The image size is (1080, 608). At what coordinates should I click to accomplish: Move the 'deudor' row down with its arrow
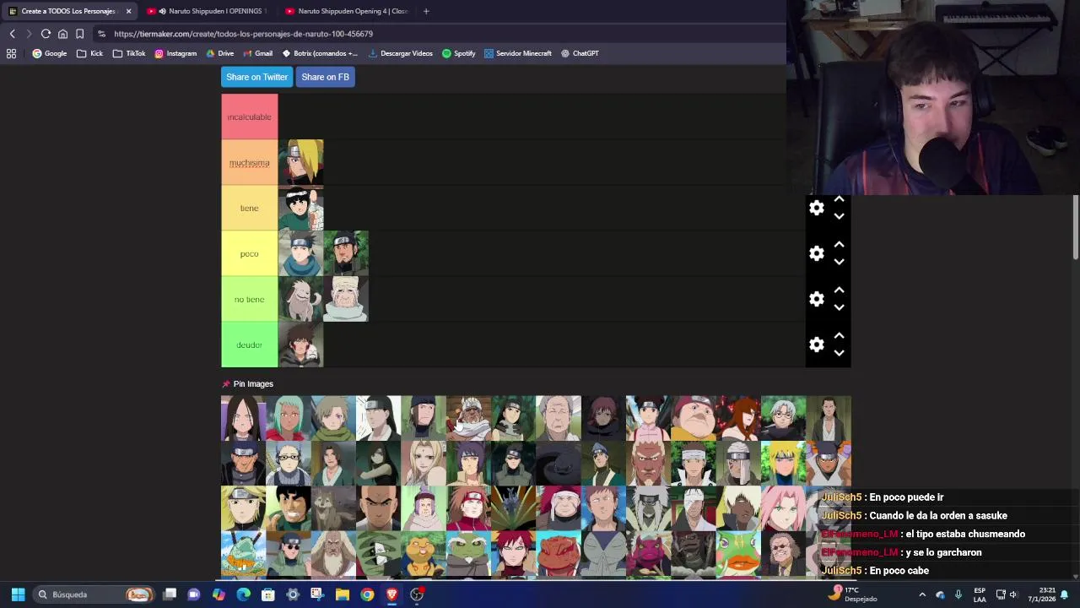pyautogui.click(x=839, y=353)
